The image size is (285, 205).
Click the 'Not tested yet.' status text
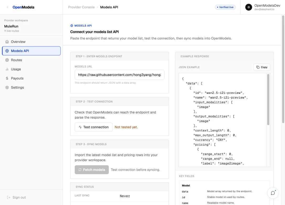pyautogui.click(x=126, y=127)
